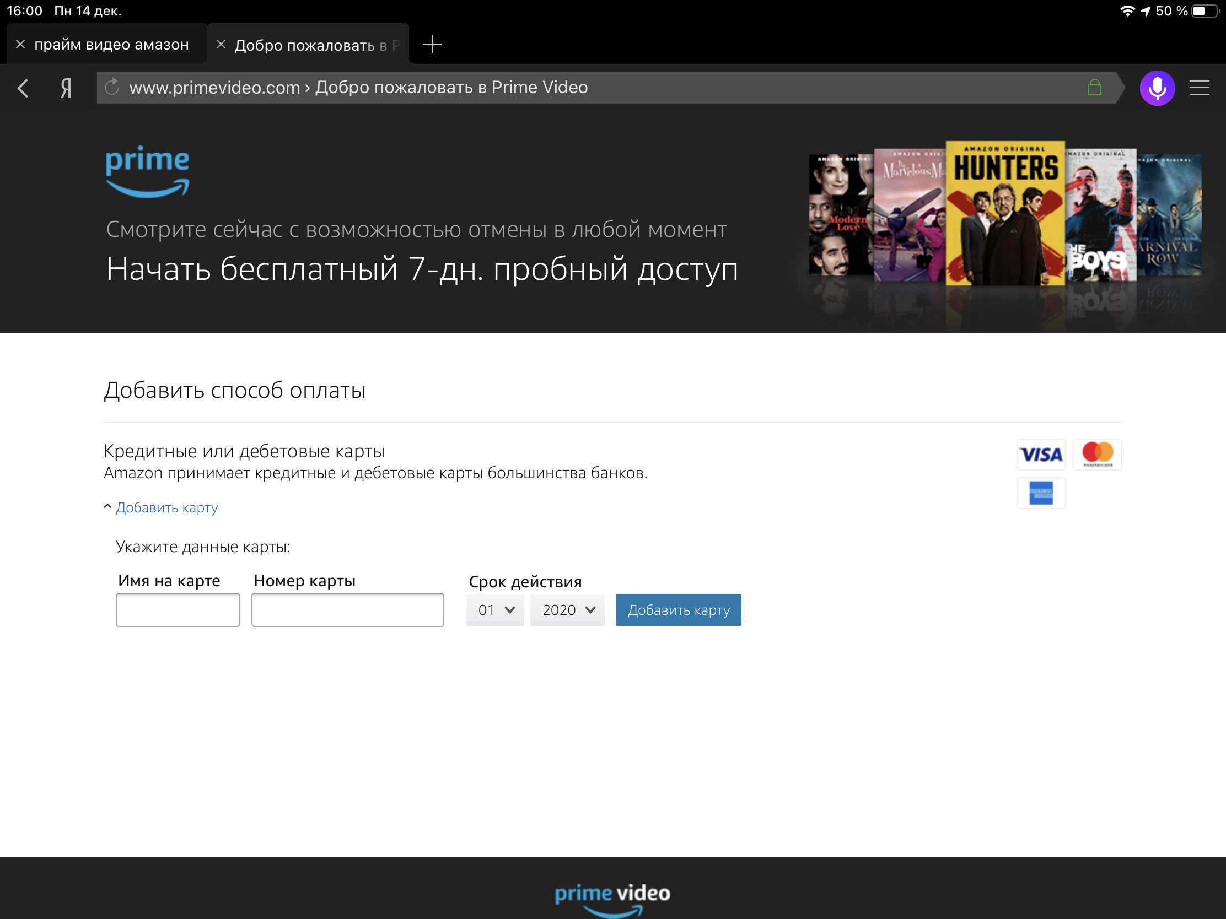
Task: Activate the purple voice search microphone
Action: (x=1157, y=88)
